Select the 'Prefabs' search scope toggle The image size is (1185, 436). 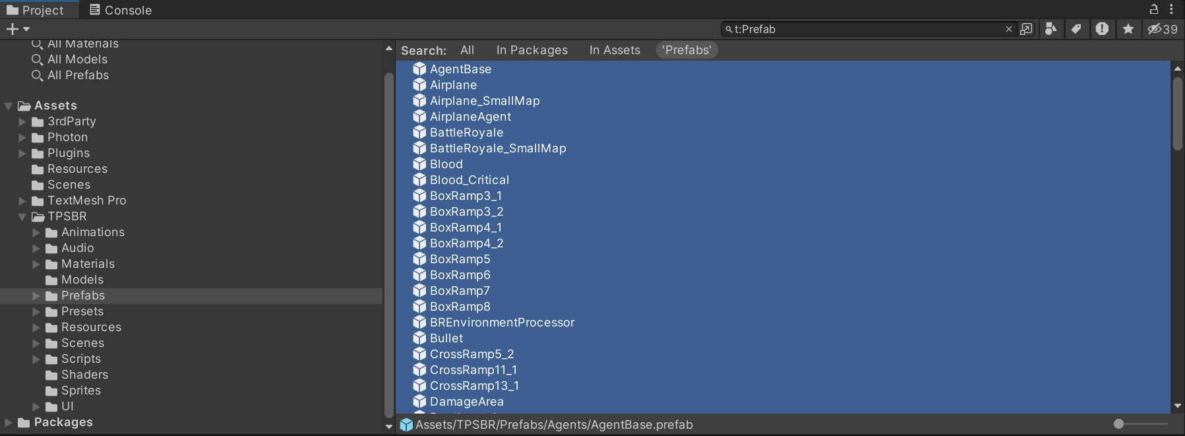(686, 50)
